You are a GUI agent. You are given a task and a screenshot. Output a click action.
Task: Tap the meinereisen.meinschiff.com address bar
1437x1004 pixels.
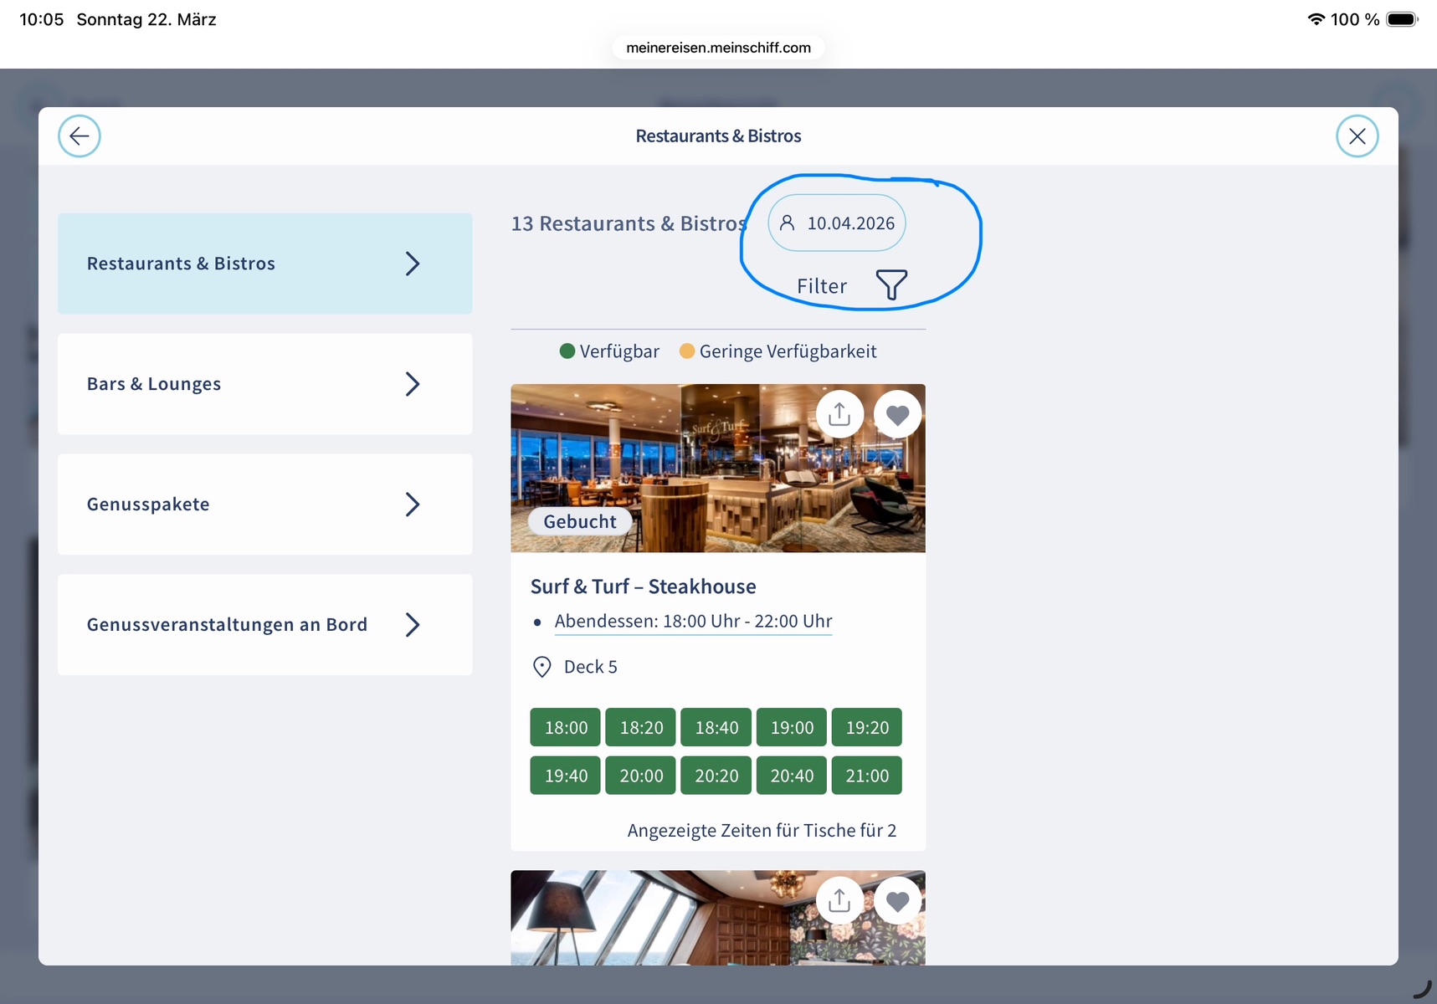coord(718,48)
